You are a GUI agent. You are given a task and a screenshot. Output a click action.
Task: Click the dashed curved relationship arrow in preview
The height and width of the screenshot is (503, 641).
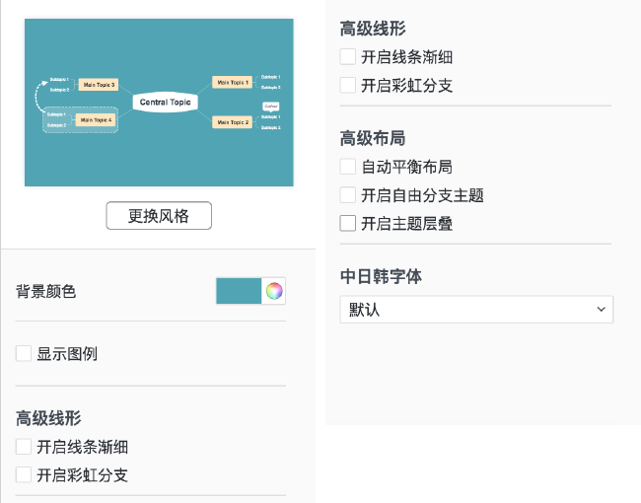[x=40, y=97]
